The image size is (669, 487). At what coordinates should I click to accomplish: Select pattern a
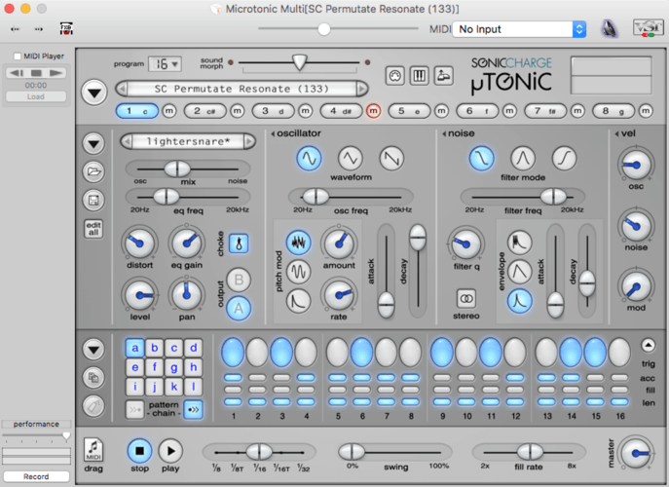[134, 348]
